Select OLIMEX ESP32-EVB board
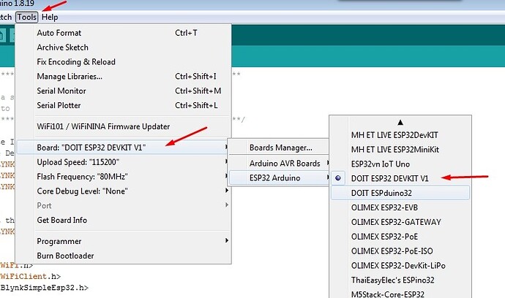Screen dimensions: 505x298 400,207
